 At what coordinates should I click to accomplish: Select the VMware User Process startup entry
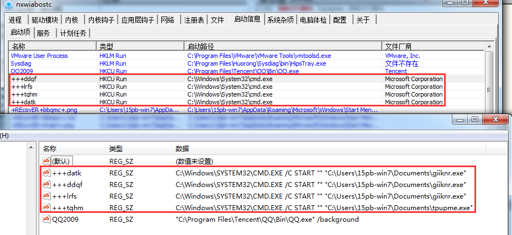point(39,56)
